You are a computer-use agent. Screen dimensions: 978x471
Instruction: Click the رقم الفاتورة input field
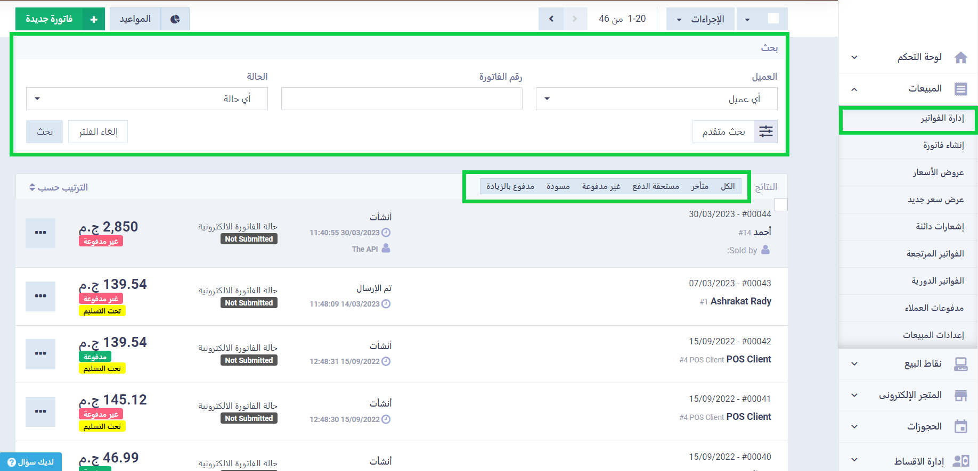coord(402,99)
